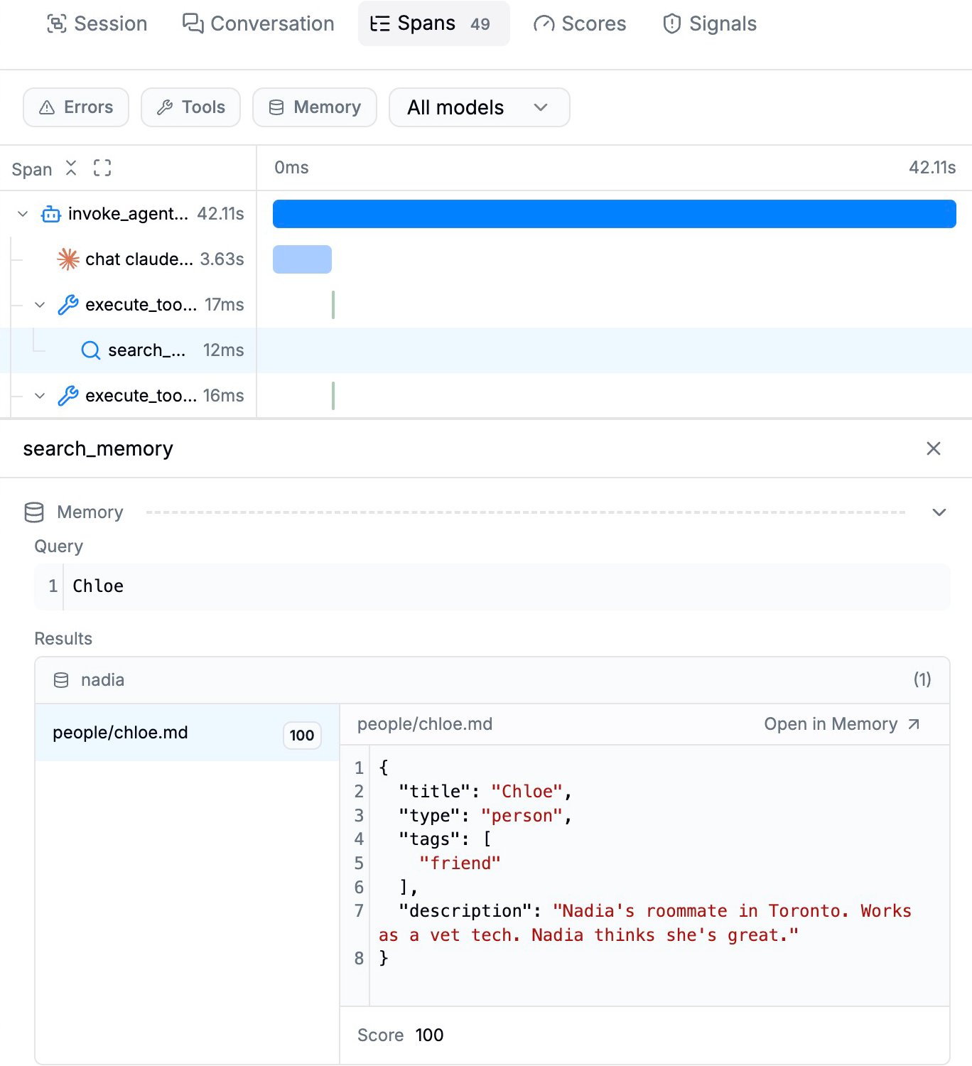Click the people/chloe.md preview header
This screenshot has height=1066, width=972.
[x=425, y=724]
